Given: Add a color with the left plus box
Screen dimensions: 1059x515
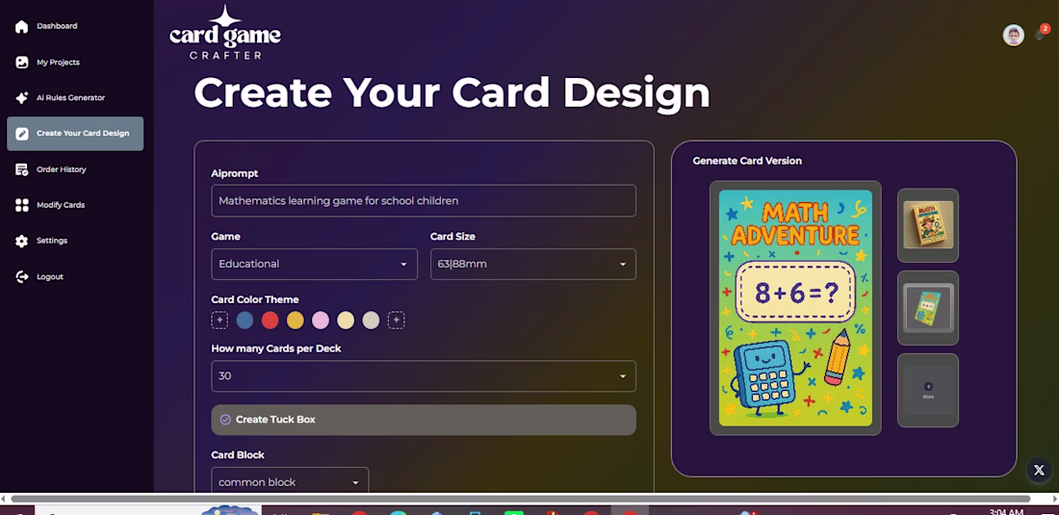Looking at the screenshot, I should (220, 320).
